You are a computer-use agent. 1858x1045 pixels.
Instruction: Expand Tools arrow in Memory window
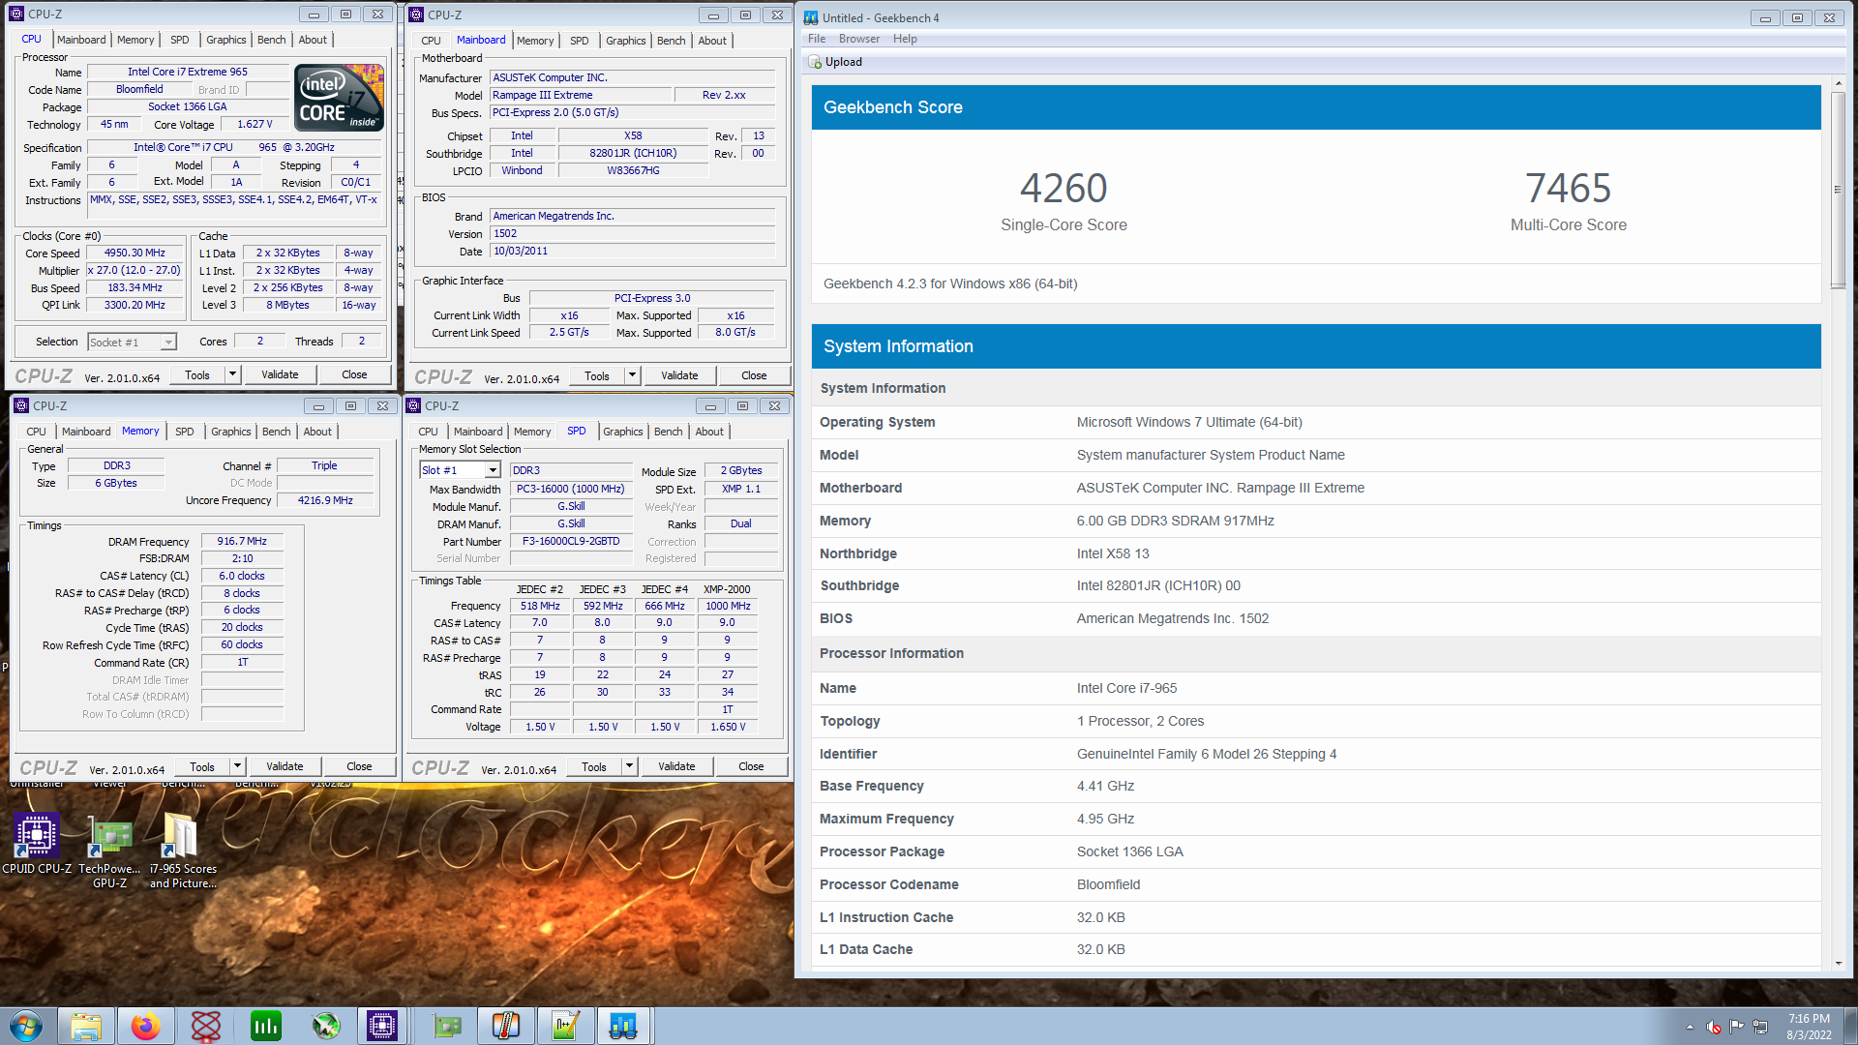pos(237,766)
